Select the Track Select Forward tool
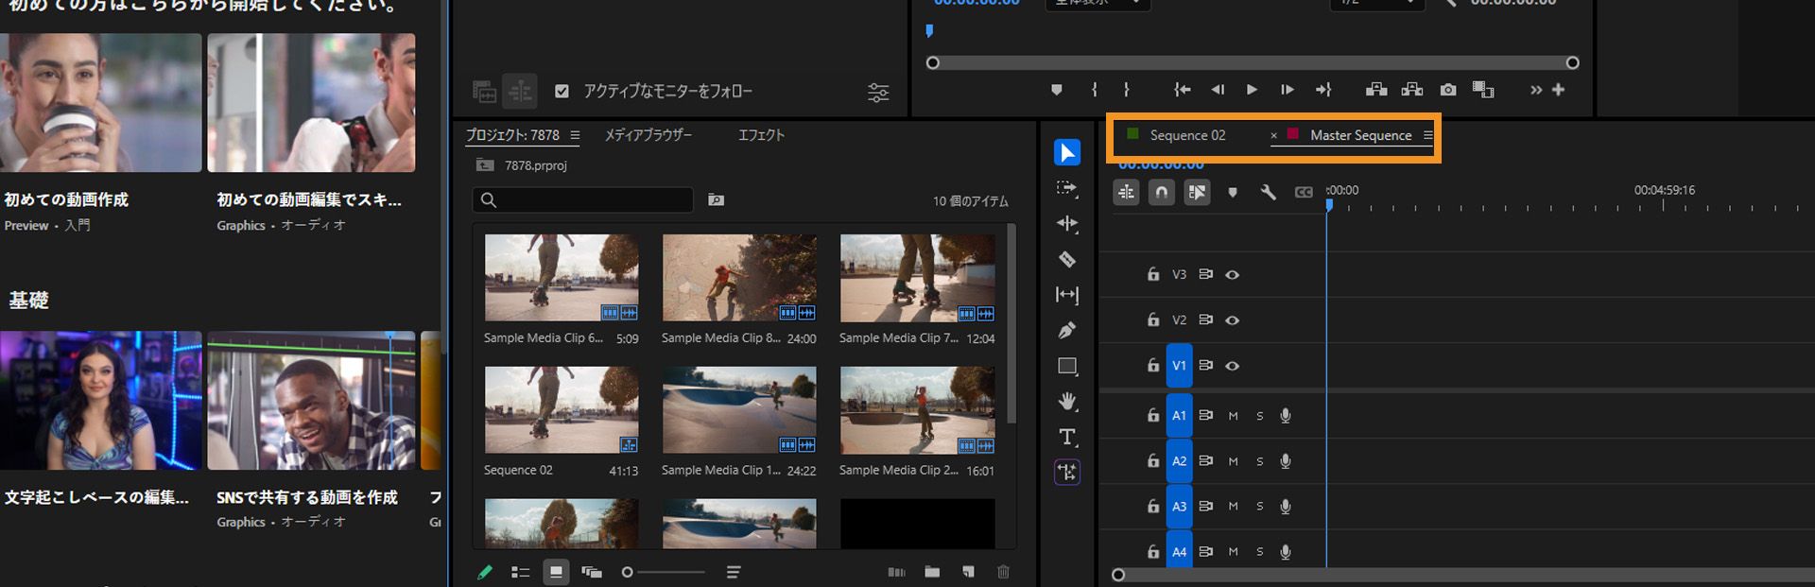1815x587 pixels. tap(1067, 188)
